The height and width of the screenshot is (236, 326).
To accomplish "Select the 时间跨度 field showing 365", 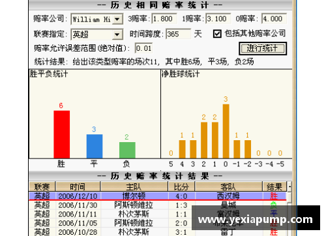I will coord(178,34).
